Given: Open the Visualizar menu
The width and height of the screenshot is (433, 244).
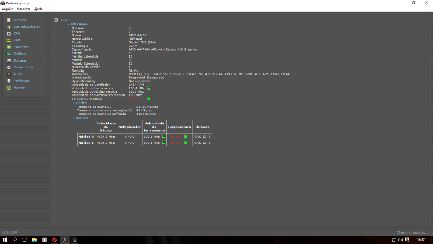Looking at the screenshot, I should pyautogui.click(x=24, y=9).
